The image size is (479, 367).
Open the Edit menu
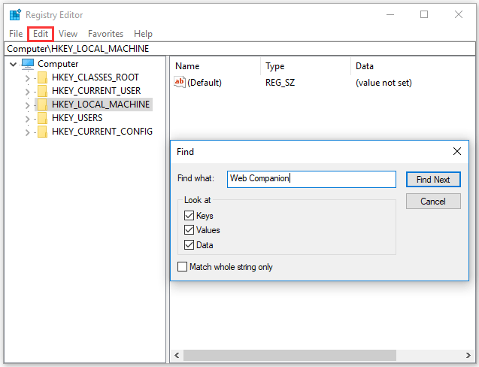tap(41, 34)
